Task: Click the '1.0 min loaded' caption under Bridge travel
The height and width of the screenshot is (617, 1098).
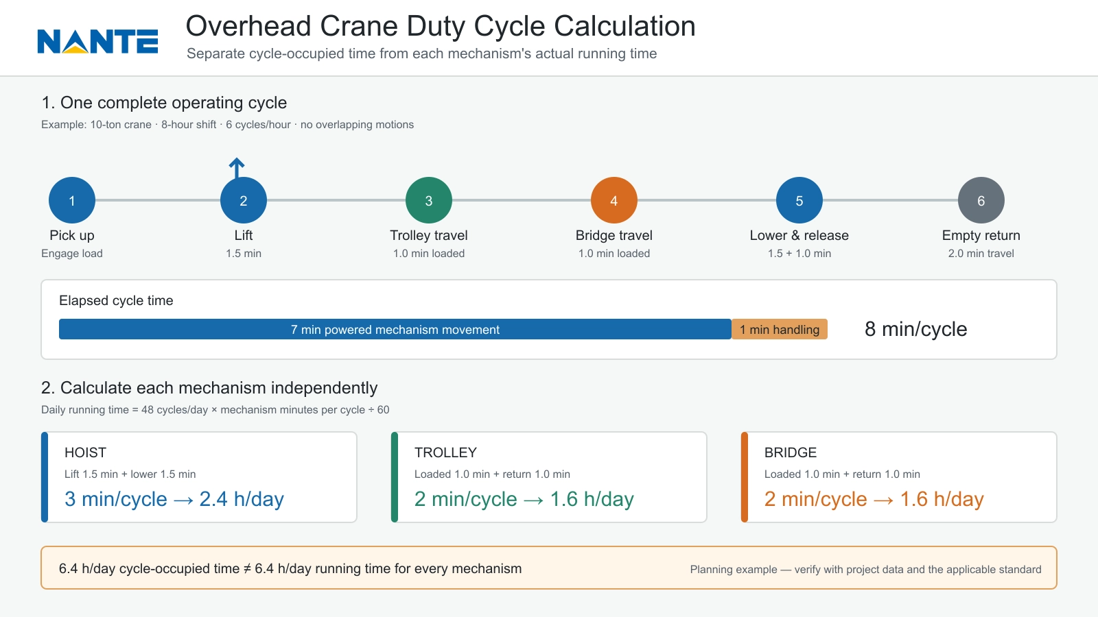Action: coord(614,254)
